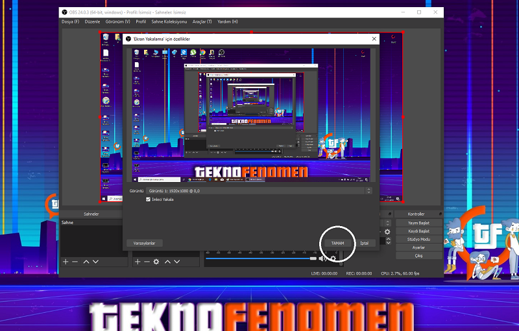The image size is (519, 331).
Task: Open the Dosya (F) menu
Action: tap(70, 21)
